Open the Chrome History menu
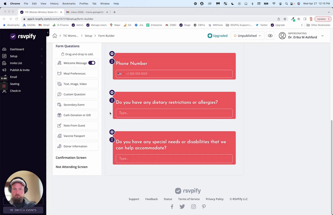This screenshot has width=333, height=215. 54,4
